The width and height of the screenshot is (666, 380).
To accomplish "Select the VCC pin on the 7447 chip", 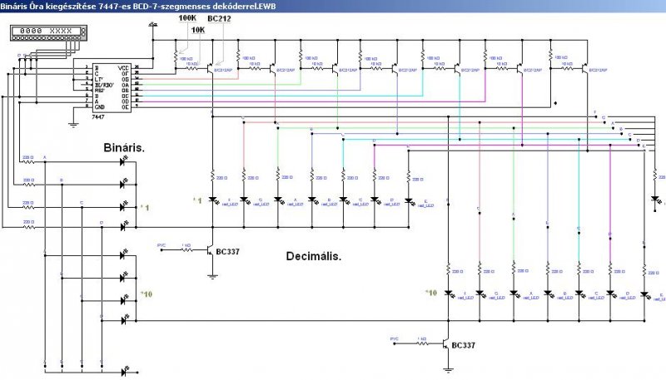I will pos(123,68).
